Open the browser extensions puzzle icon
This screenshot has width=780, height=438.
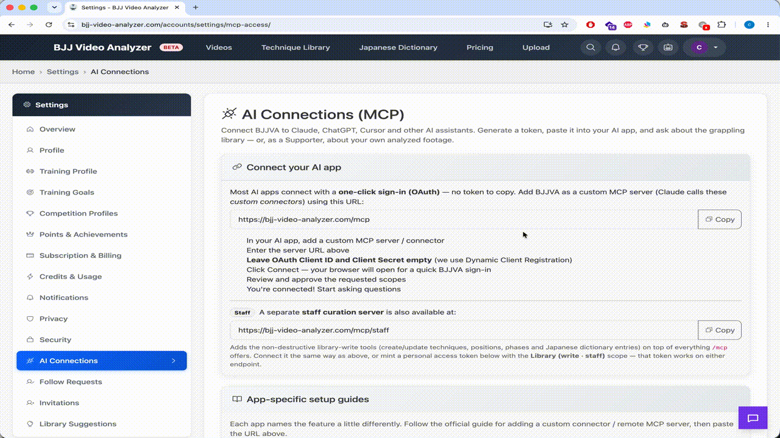point(722,25)
